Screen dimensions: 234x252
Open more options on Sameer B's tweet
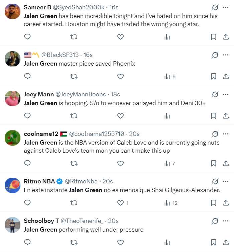pyautogui.click(x=226, y=7)
